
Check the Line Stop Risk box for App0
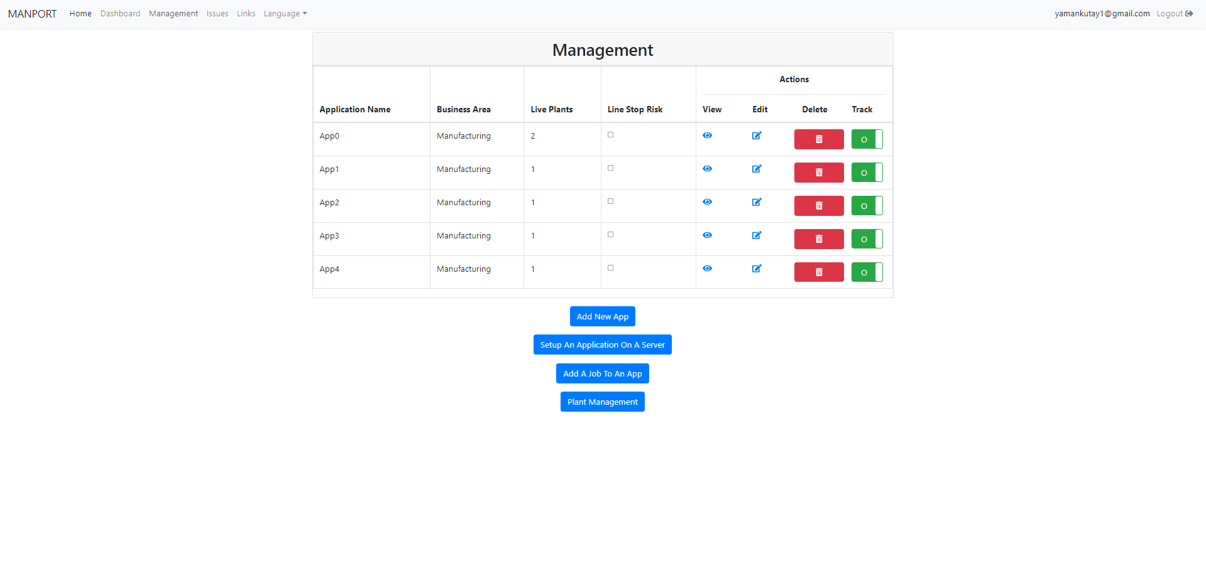610,134
